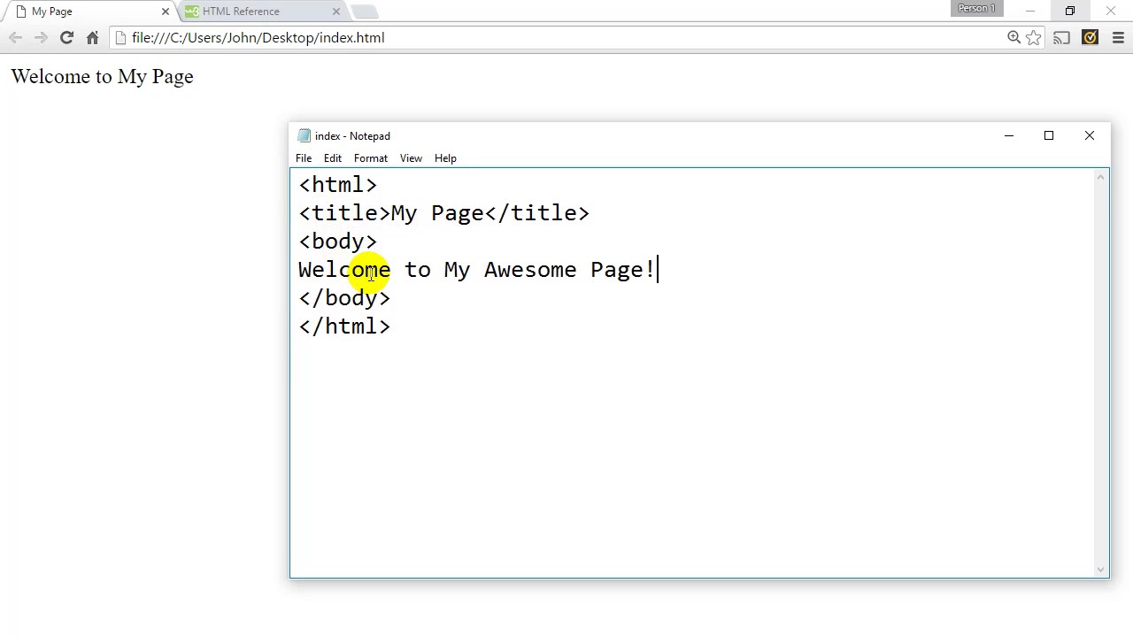Click the zoom magnifier icon in address bar
This screenshot has height=637, width=1133.
(x=1014, y=37)
